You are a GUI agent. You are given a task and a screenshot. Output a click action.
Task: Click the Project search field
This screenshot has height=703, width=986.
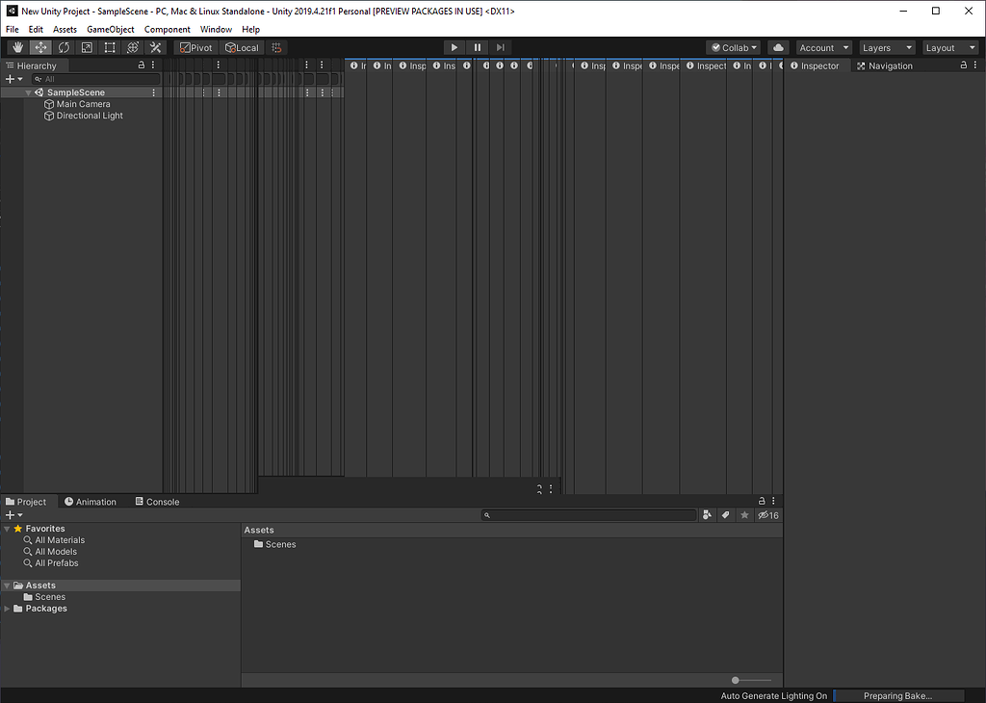click(589, 514)
